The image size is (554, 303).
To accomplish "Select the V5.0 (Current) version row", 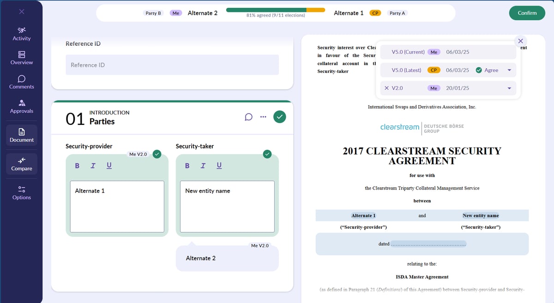I will [x=448, y=52].
